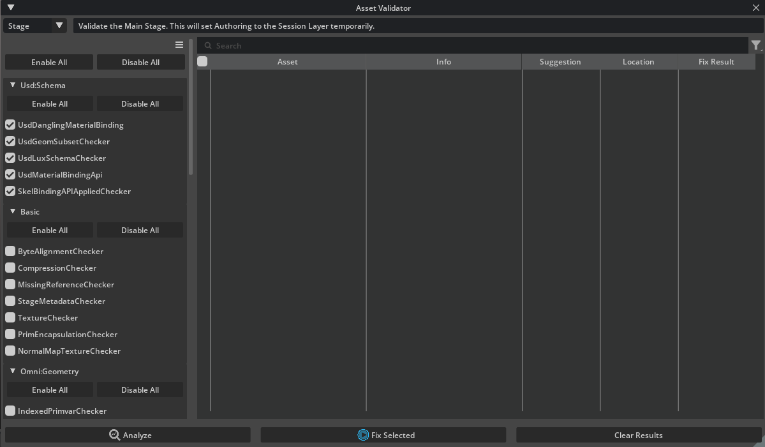Click the Fix Result column header
The image size is (765, 447).
coord(716,62)
